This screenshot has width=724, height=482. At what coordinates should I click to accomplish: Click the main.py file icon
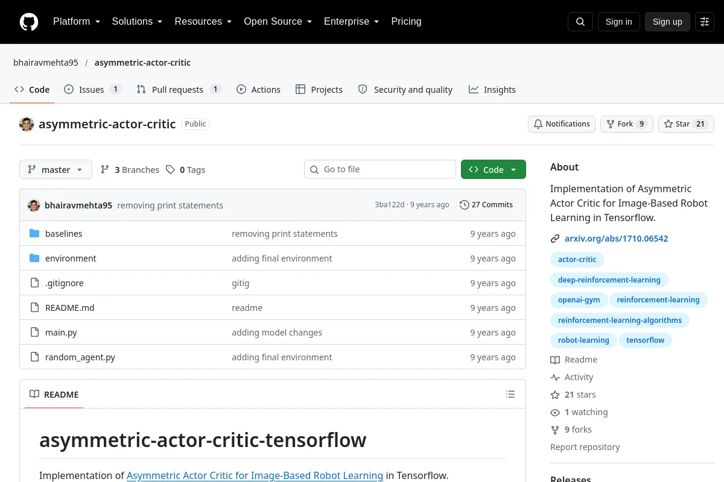click(34, 333)
